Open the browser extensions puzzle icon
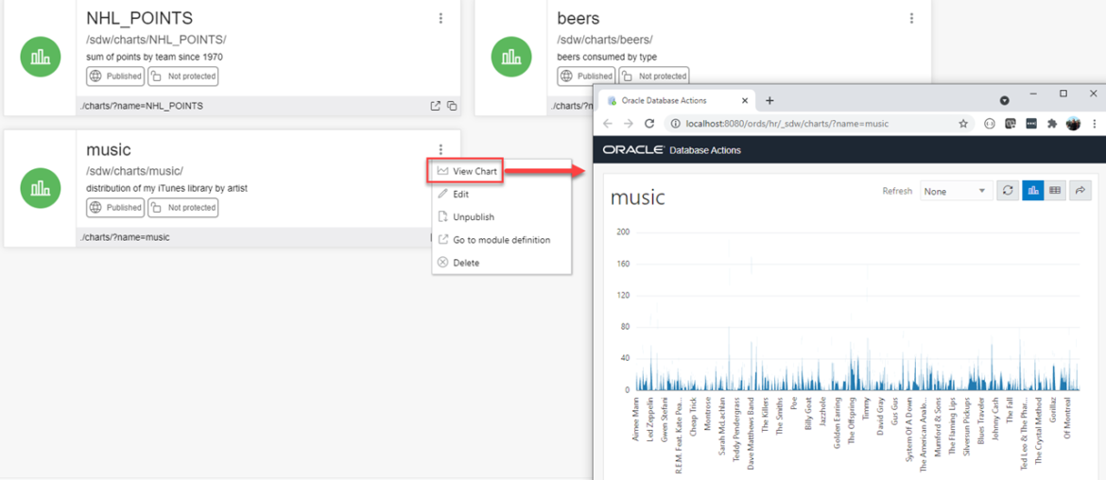The height and width of the screenshot is (480, 1106). point(1052,124)
